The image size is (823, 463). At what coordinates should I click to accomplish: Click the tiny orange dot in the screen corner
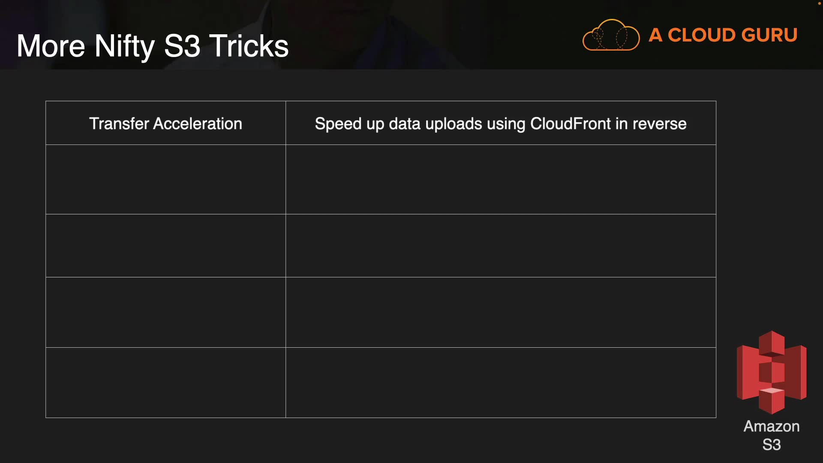819,3
